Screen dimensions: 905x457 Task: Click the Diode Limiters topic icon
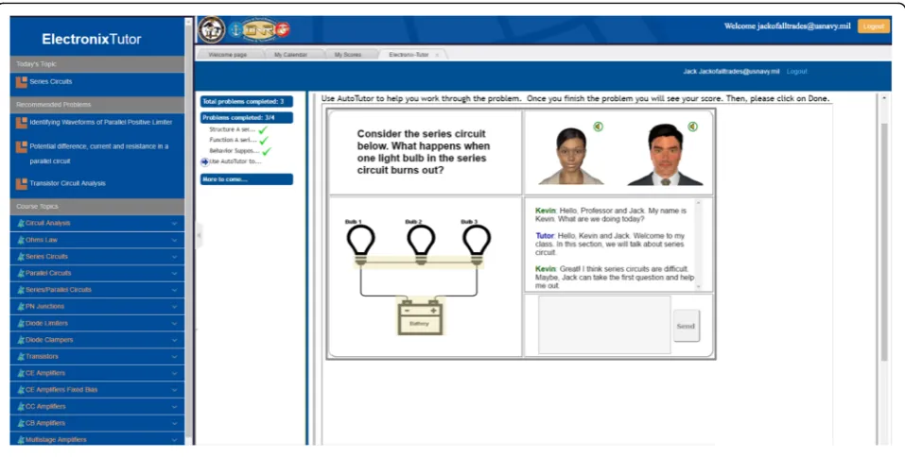pos(21,323)
